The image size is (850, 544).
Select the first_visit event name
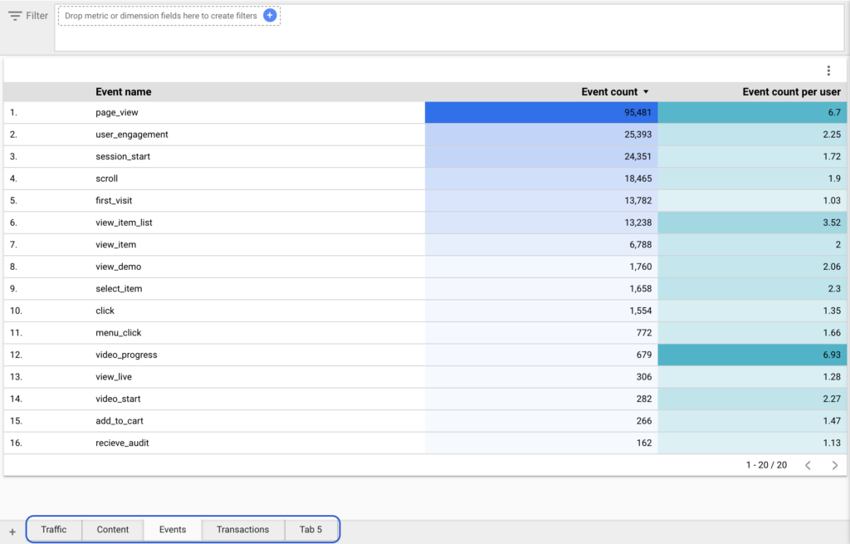(114, 201)
